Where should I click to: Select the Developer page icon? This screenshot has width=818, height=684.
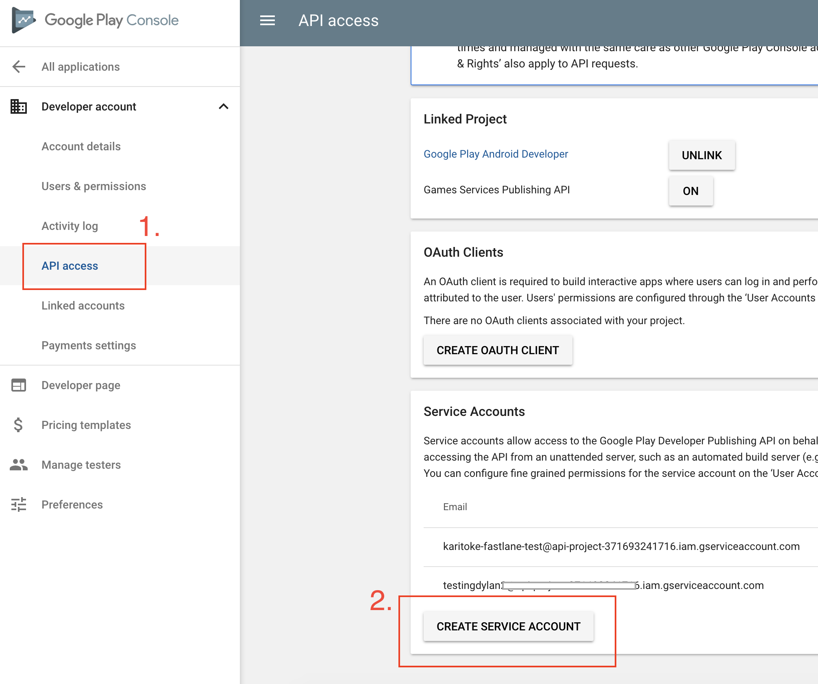18,385
